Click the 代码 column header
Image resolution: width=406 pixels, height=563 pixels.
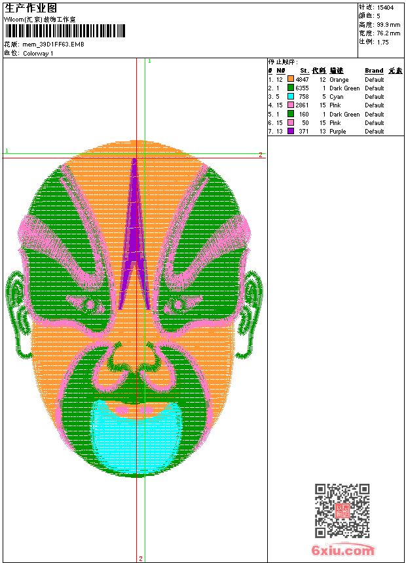click(x=319, y=71)
